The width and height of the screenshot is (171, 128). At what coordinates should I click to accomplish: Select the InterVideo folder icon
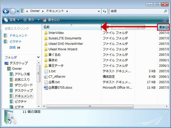[x=46, y=33]
